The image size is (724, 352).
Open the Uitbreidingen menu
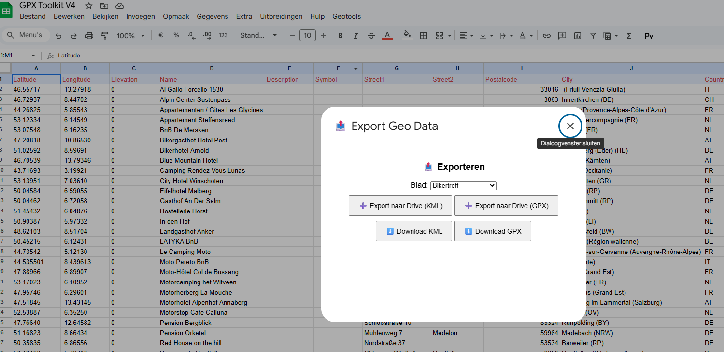click(281, 16)
